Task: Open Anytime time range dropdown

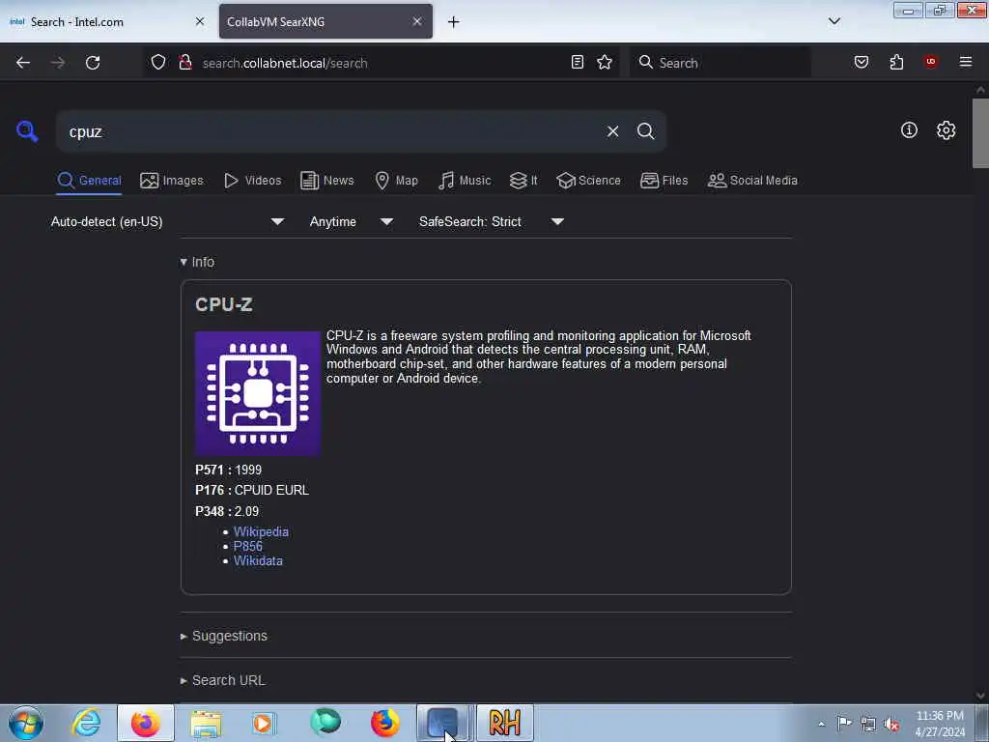Action: [x=352, y=221]
